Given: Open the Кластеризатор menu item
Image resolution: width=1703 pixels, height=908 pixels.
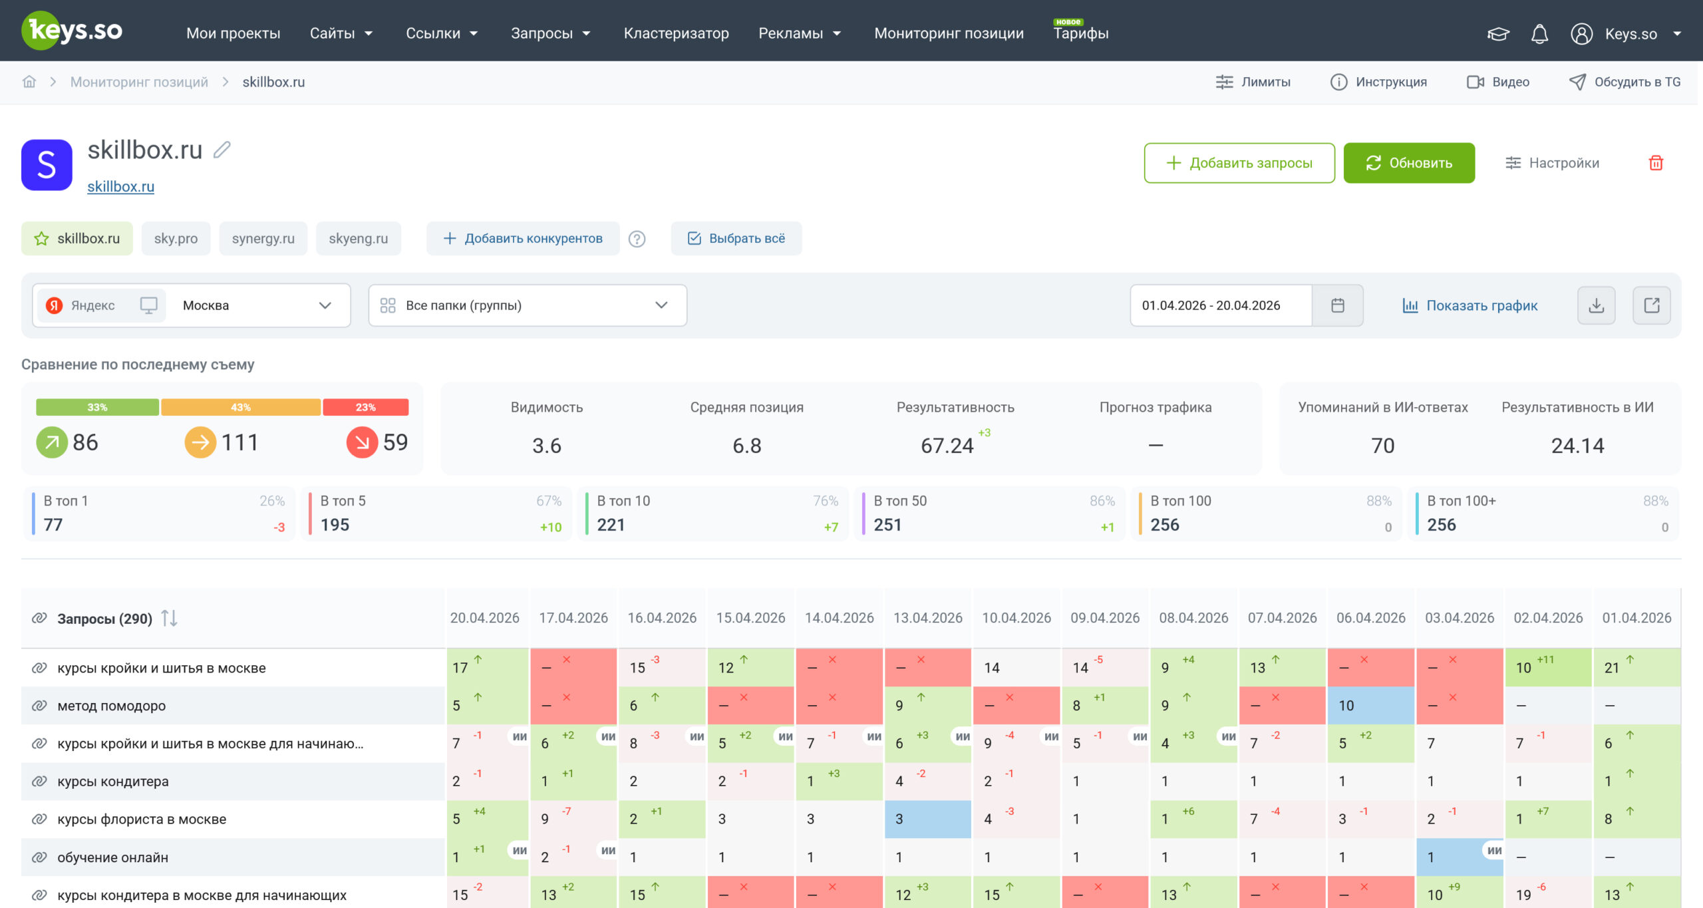Looking at the screenshot, I should coord(676,33).
